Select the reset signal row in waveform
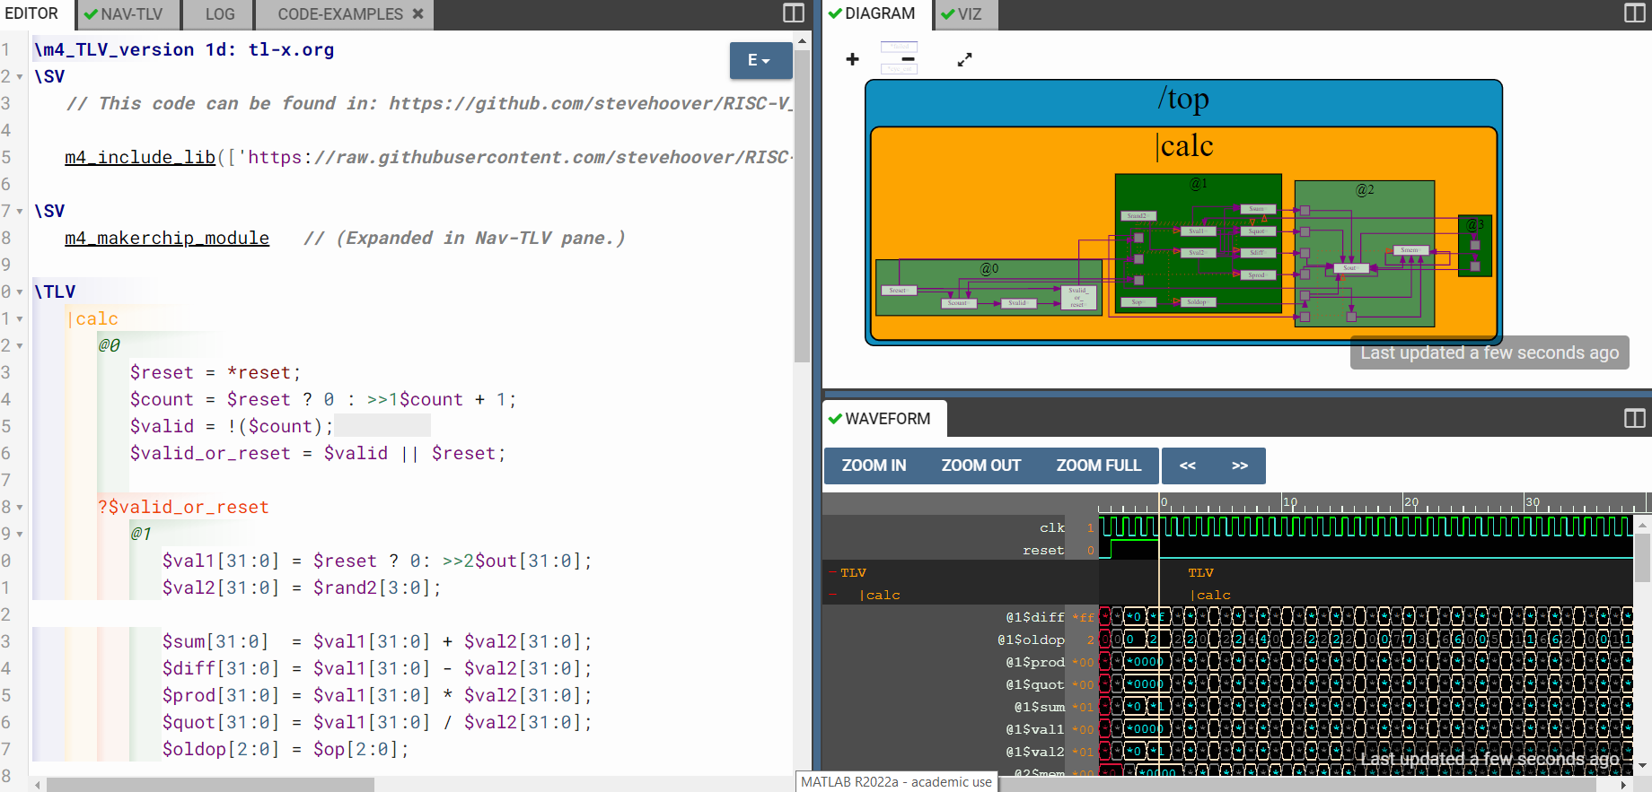This screenshot has width=1652, height=792. (1043, 550)
